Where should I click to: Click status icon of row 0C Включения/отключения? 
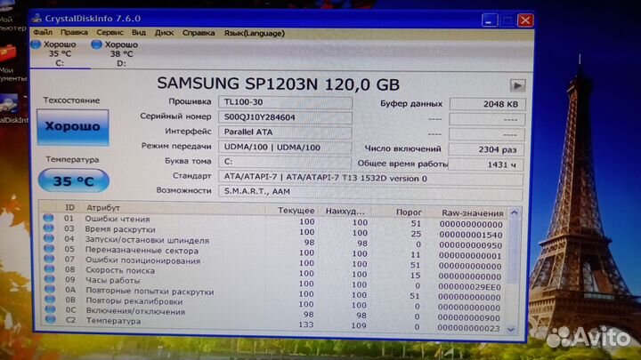(x=50, y=309)
